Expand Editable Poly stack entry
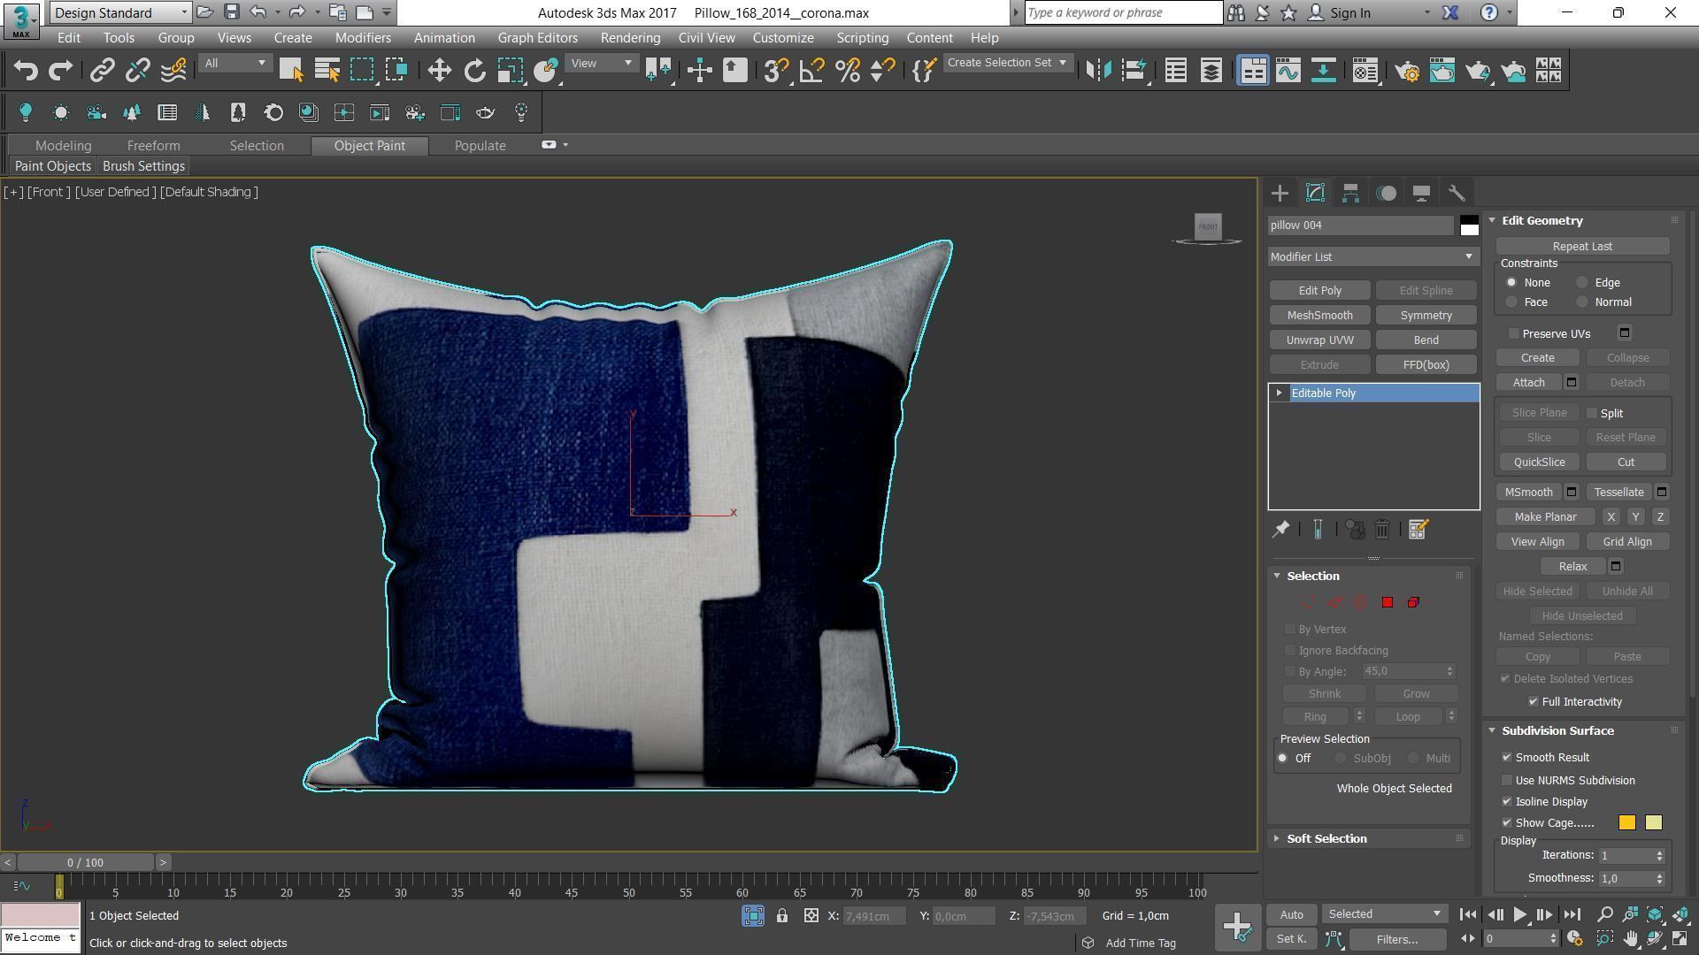This screenshot has height=955, width=1699. point(1279,393)
